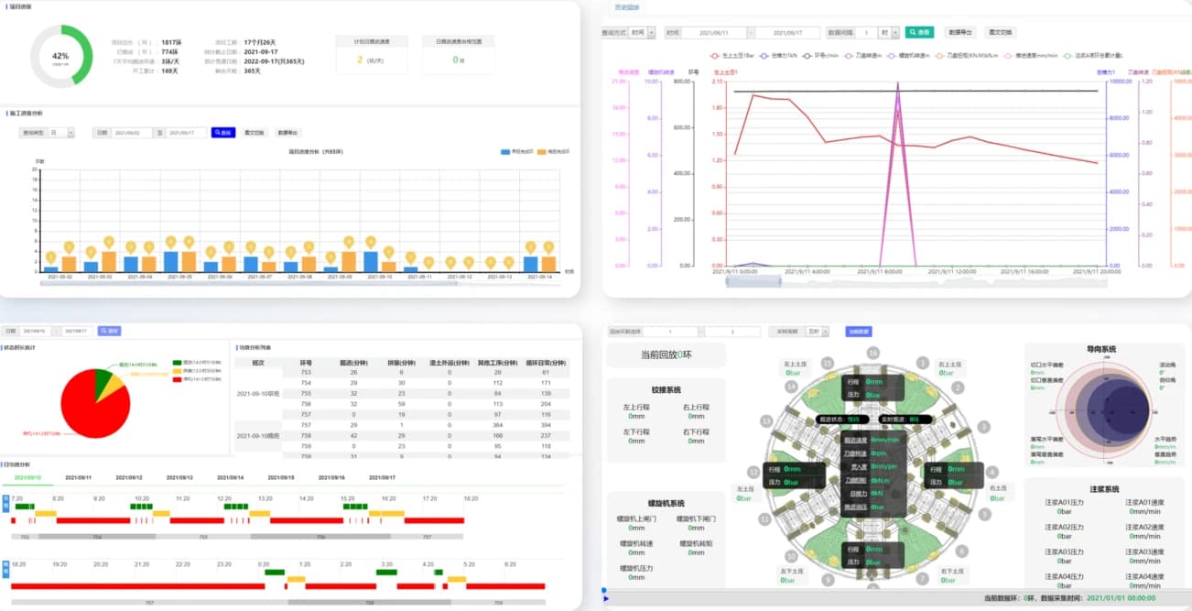Click the 数据间隔 value field
The width and height of the screenshot is (1192, 611).
866,32
